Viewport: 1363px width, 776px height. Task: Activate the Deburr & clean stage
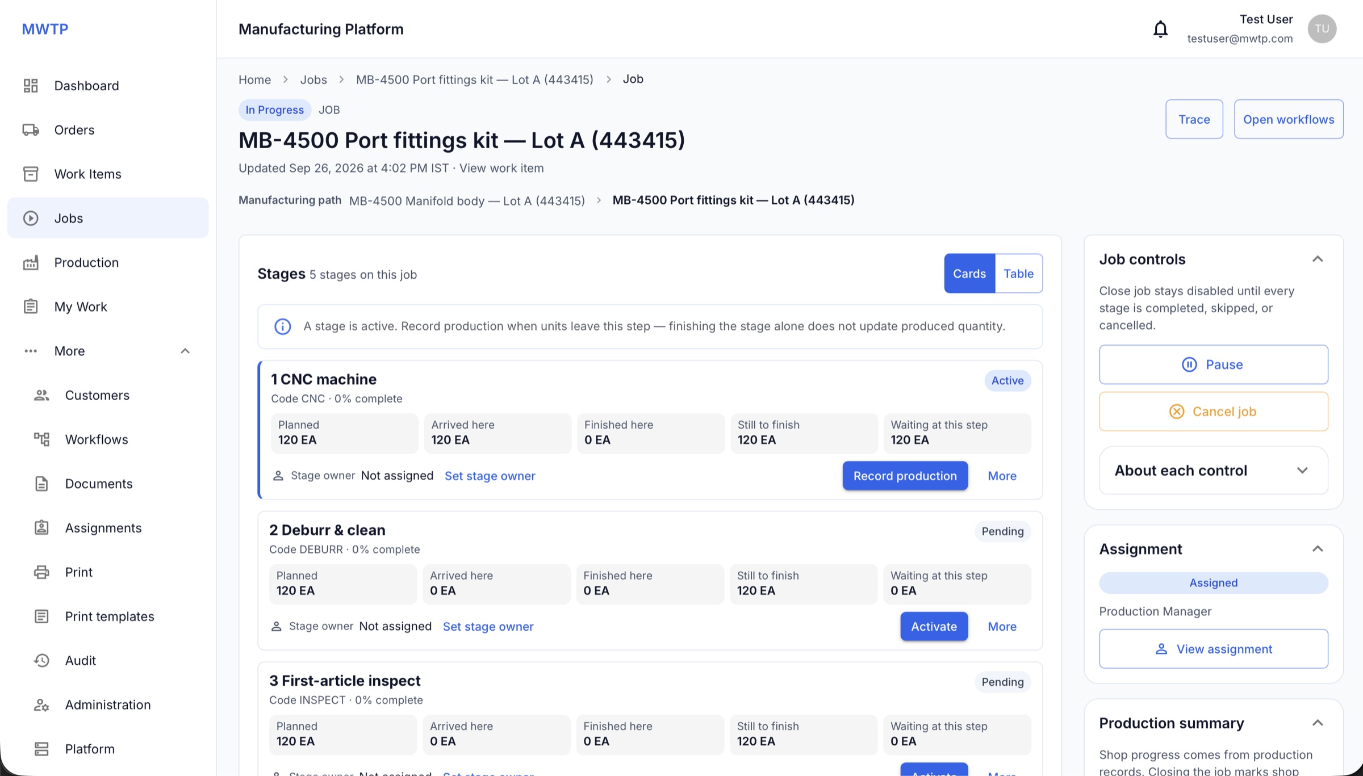(x=934, y=627)
